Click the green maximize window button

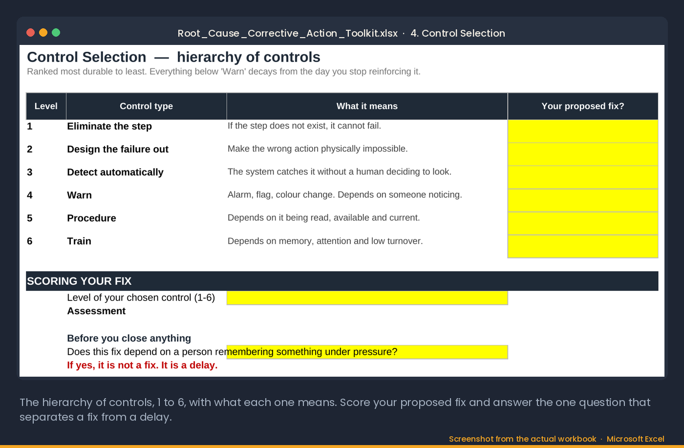[56, 33]
